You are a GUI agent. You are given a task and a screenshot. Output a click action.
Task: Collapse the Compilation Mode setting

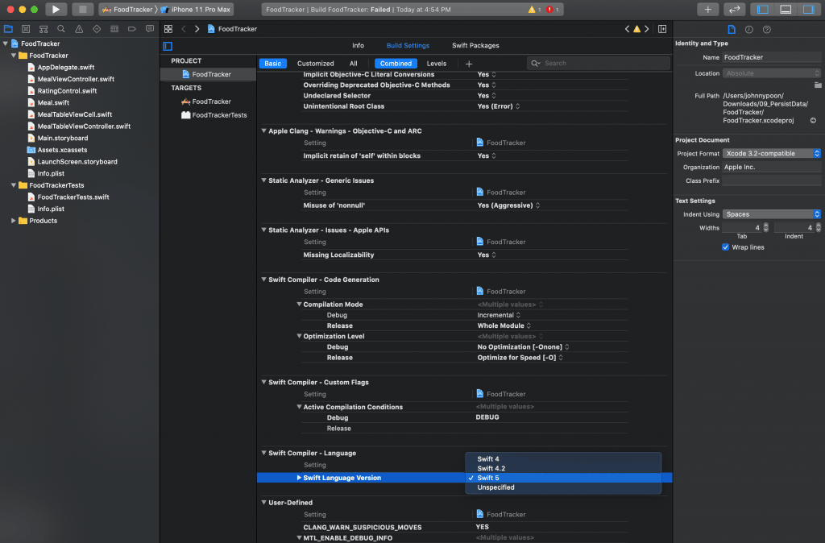coord(299,304)
